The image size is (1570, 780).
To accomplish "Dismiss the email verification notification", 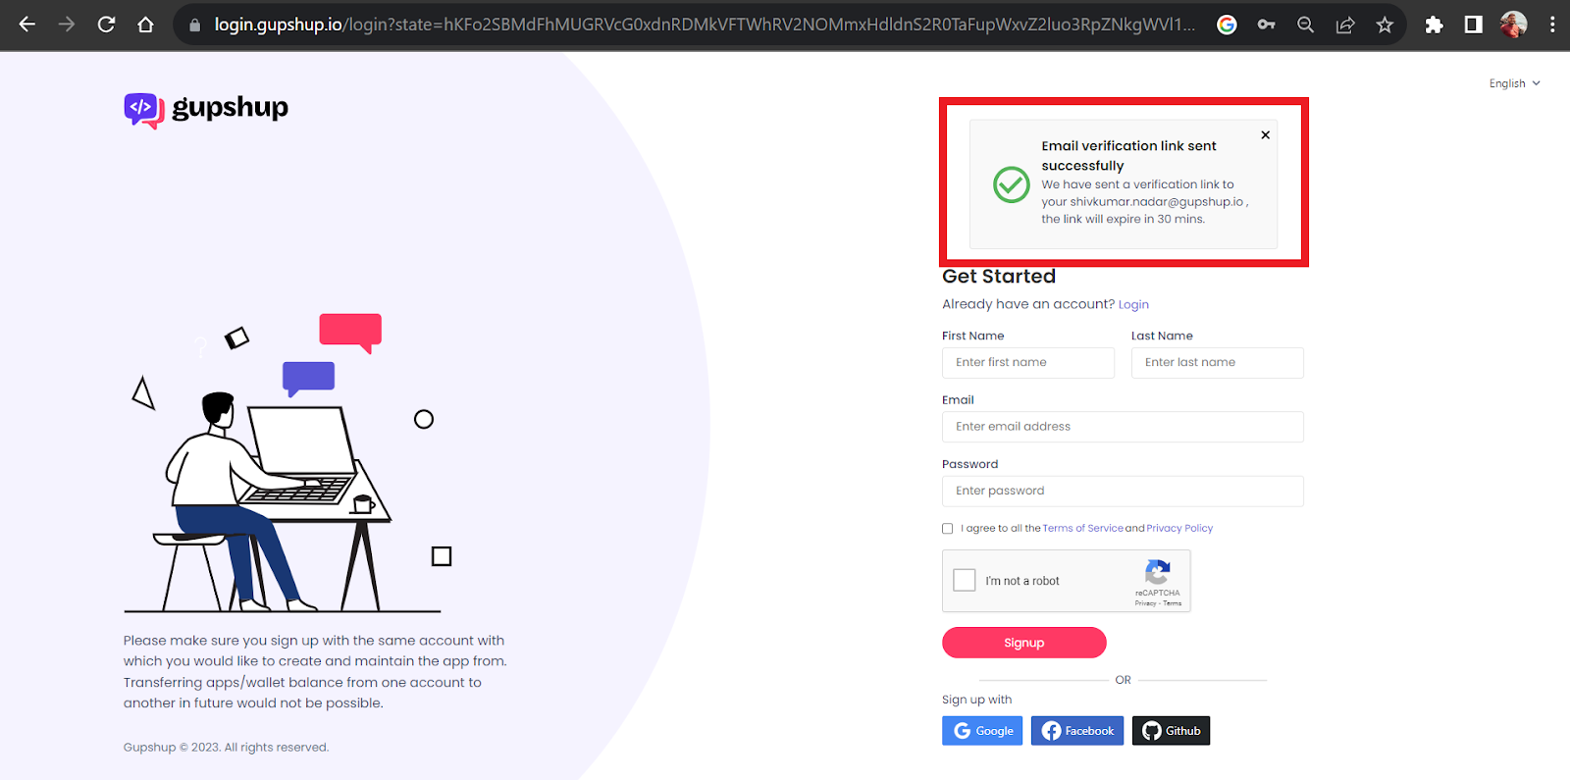I will (1266, 135).
